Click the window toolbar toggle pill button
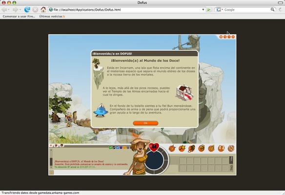 [x=280, y=2]
